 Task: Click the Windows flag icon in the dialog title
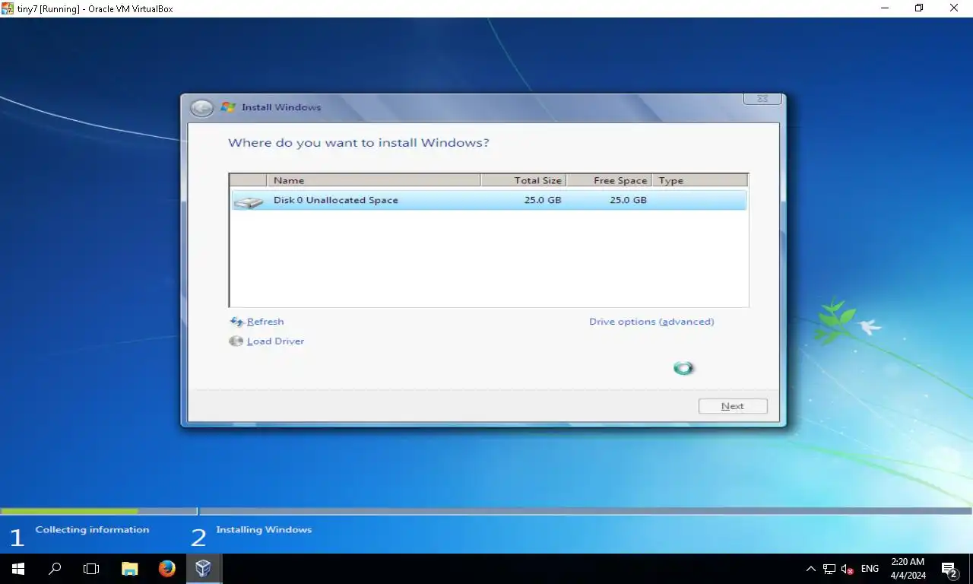click(228, 107)
